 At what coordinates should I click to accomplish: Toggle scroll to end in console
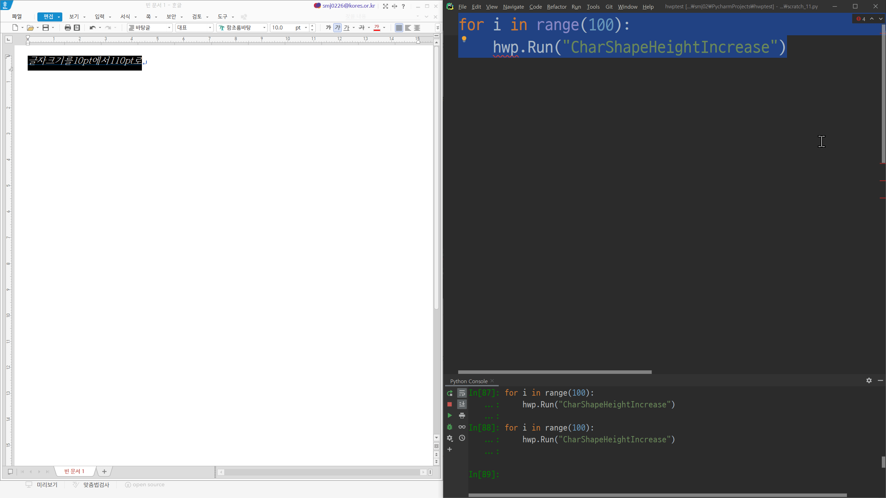[x=462, y=404]
